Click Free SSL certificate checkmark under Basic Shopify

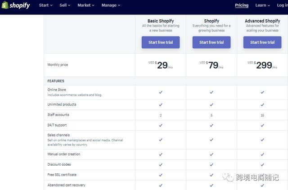(x=161, y=175)
